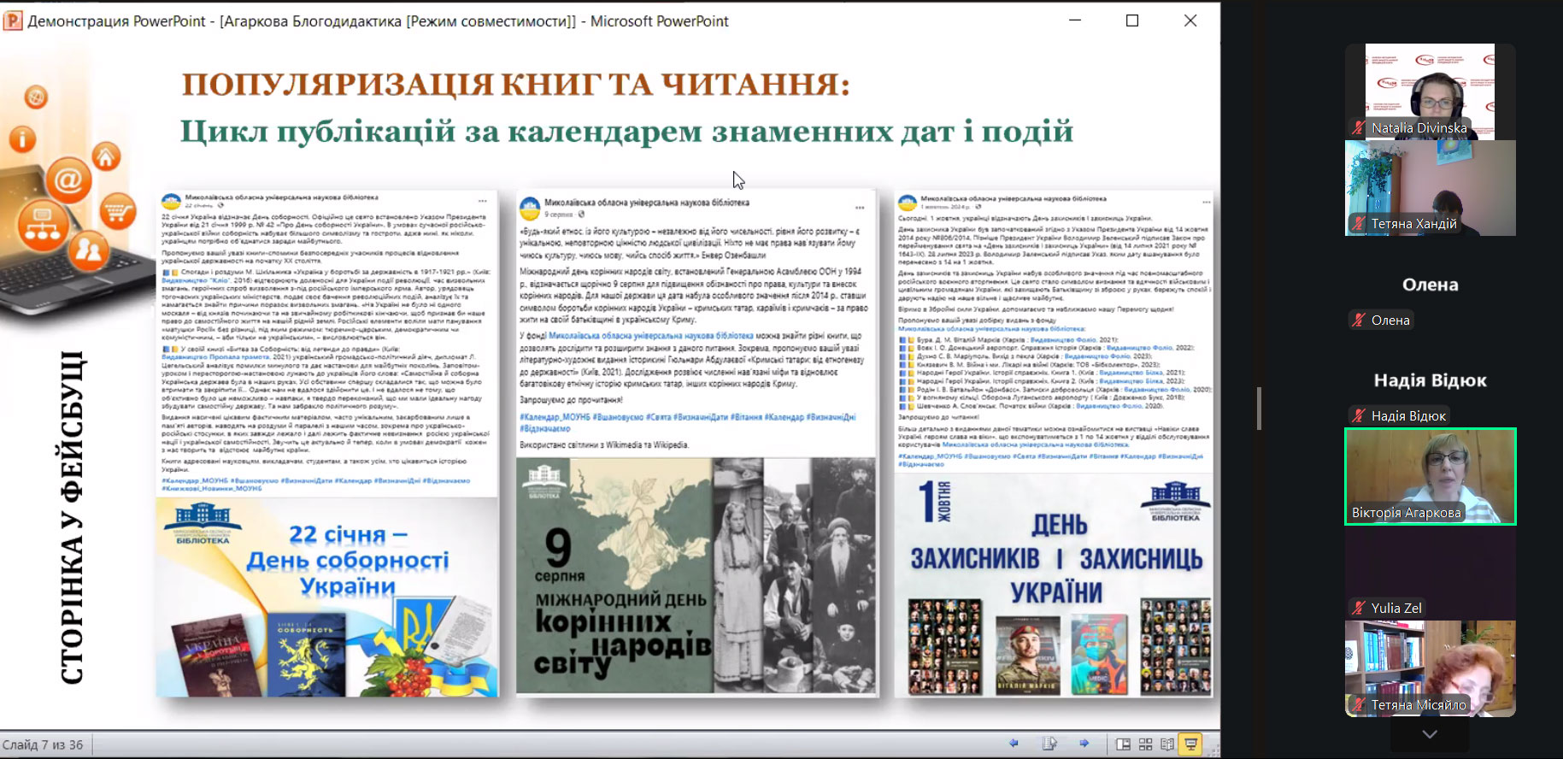Open the three-dot menu on 22 січня post
The height and width of the screenshot is (759, 1563).
483,201
